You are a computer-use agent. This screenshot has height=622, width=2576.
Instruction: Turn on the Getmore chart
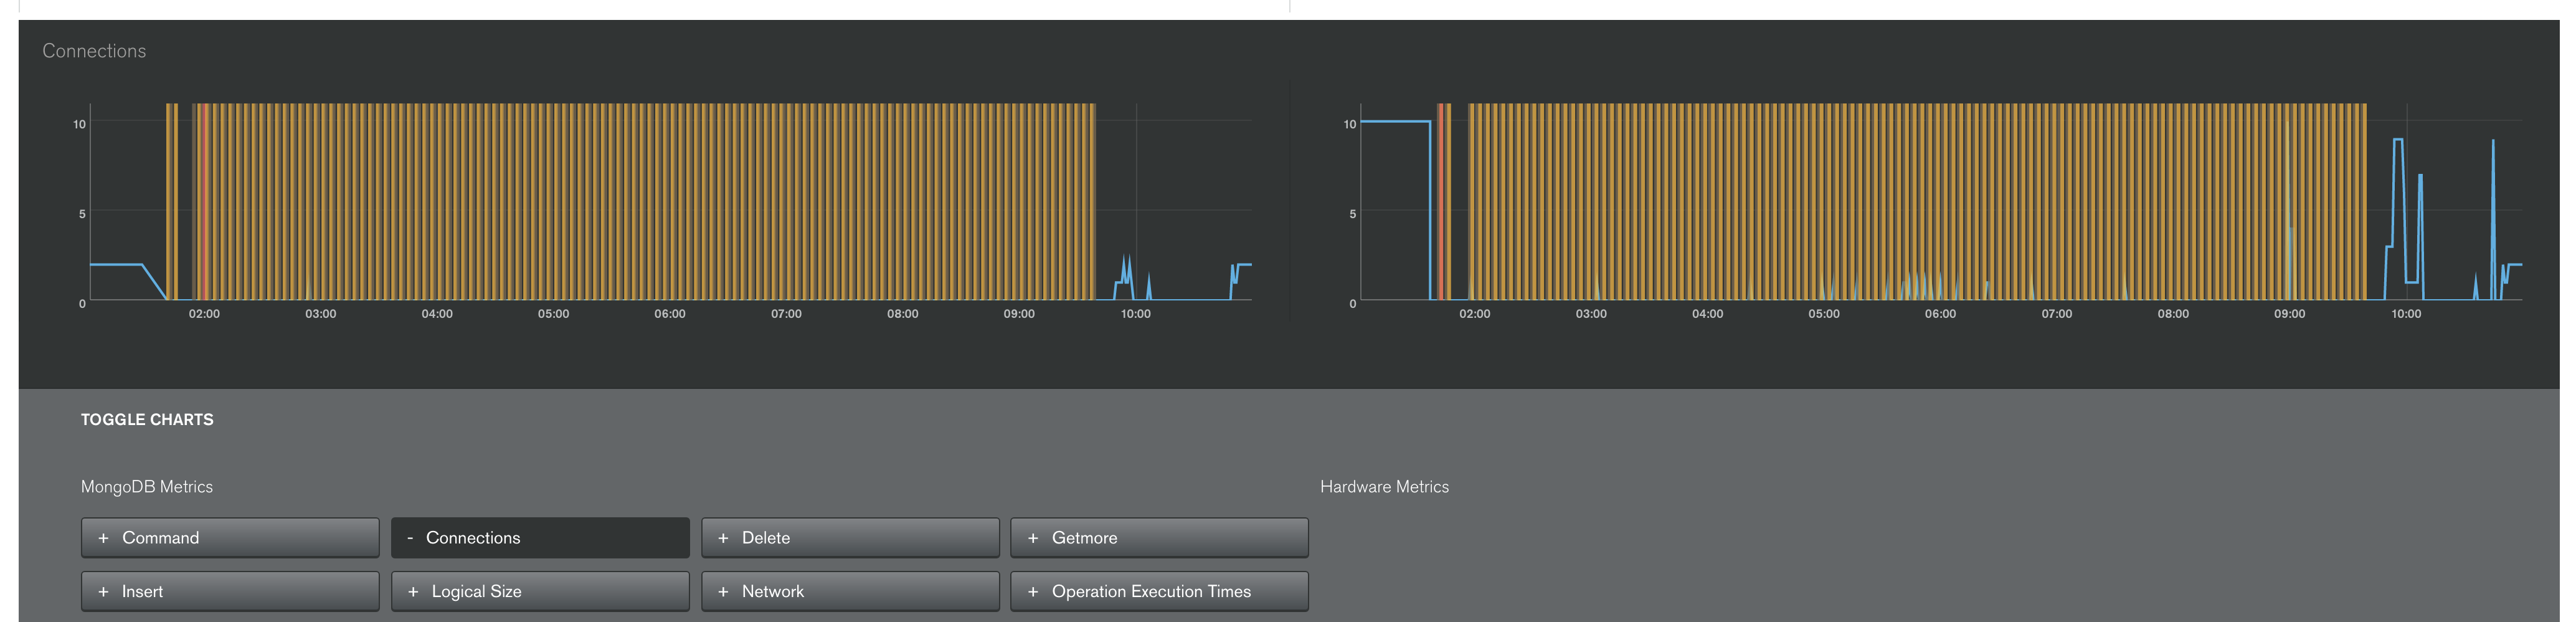pos(1159,537)
